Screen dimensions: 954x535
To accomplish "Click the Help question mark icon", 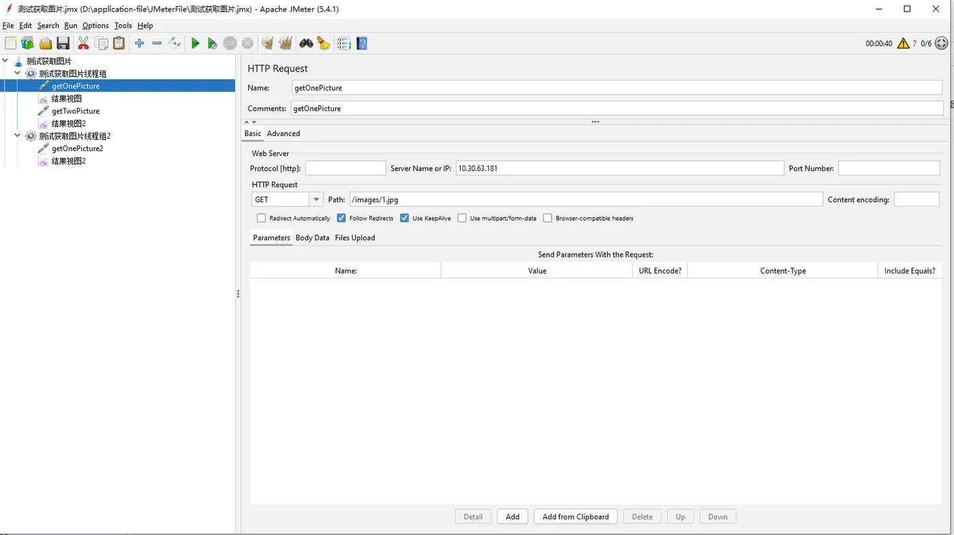I will [x=362, y=44].
